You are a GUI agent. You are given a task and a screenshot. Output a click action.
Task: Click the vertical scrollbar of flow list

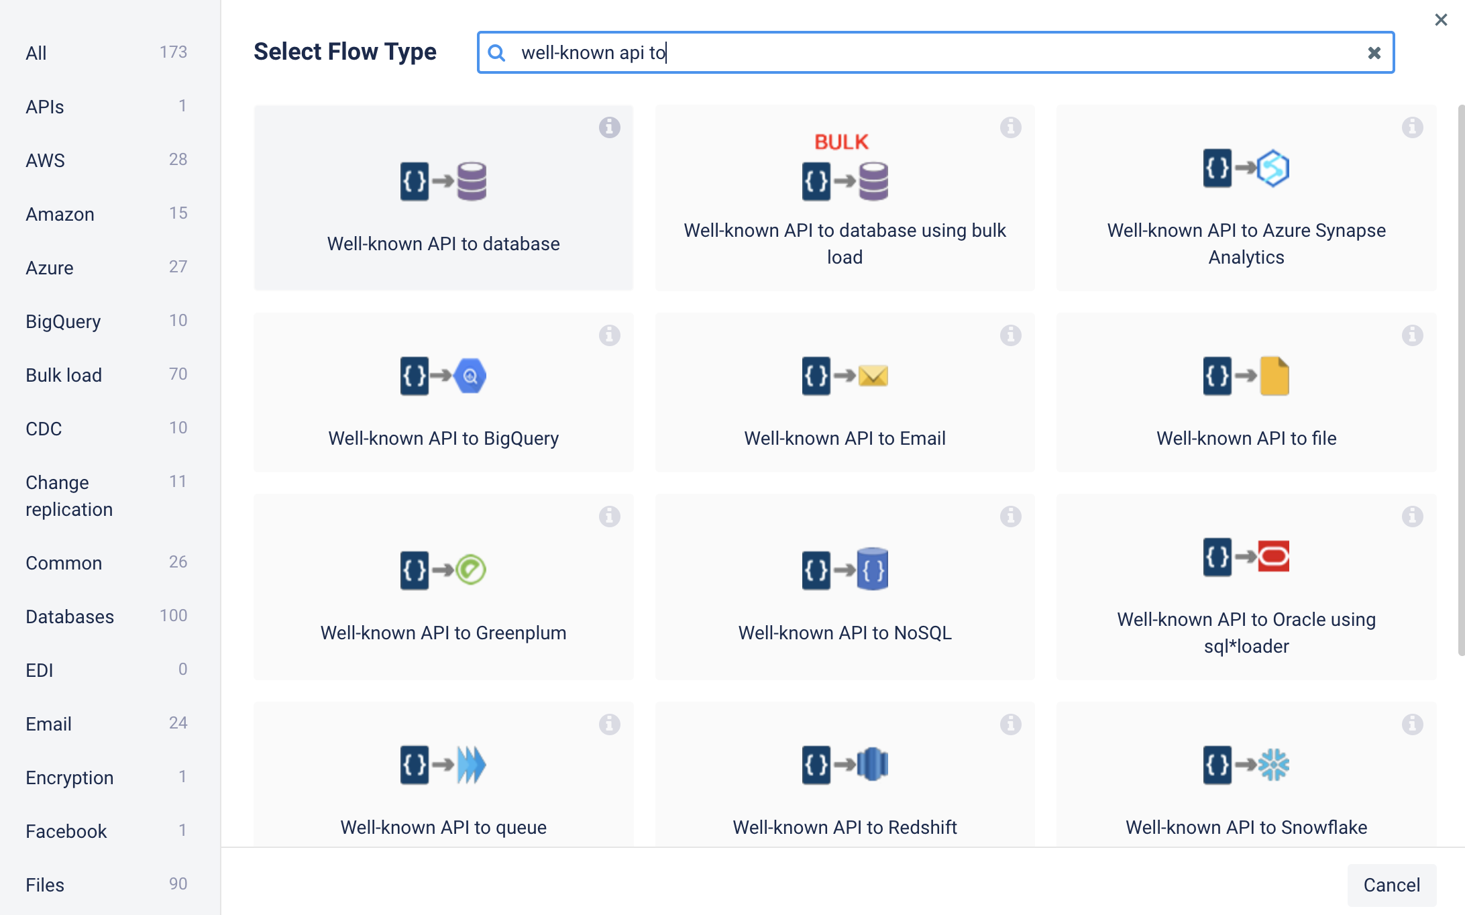tap(1460, 380)
